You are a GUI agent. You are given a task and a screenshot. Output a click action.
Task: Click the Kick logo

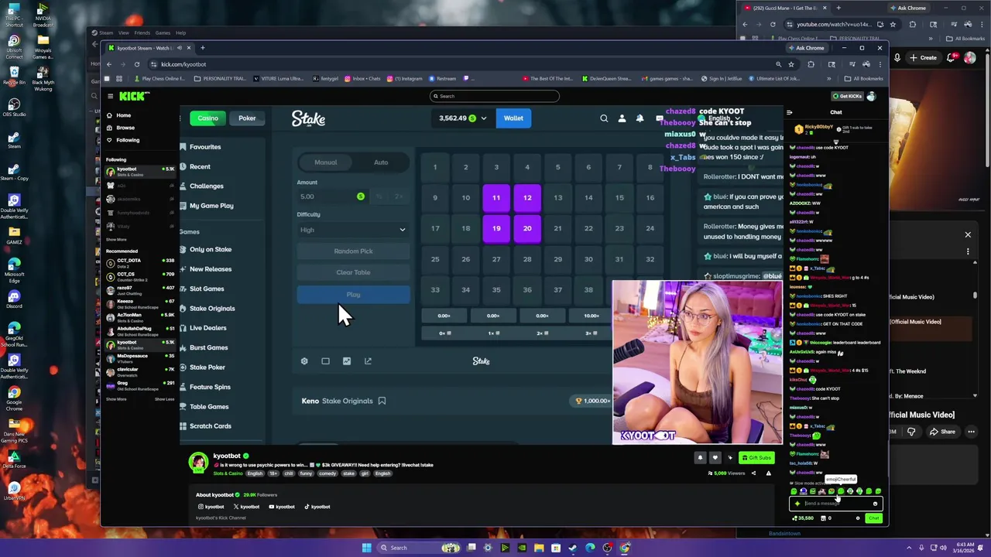pyautogui.click(x=134, y=96)
